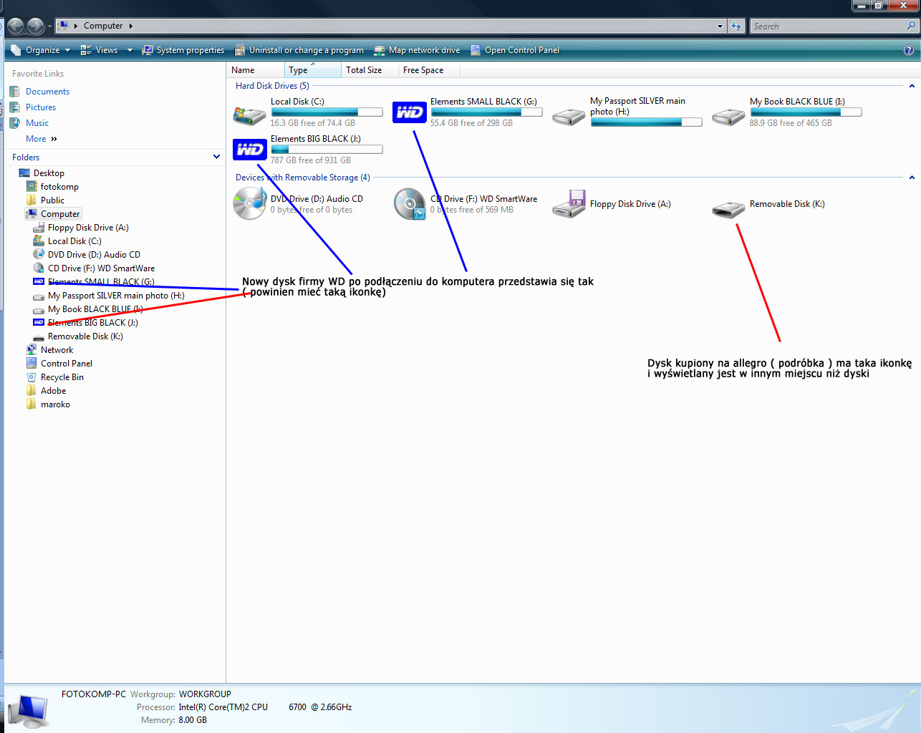Collapse the Folders pane chevron
Viewport: 921px width, 733px height.
tap(216, 157)
